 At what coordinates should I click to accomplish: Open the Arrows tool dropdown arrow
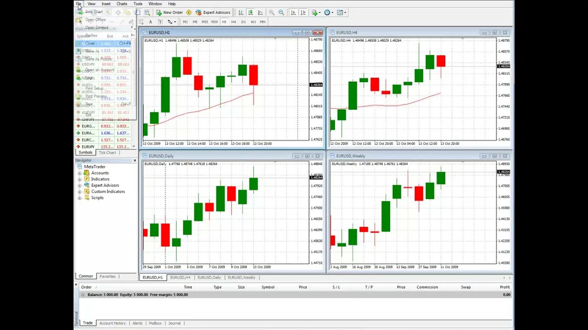[x=175, y=22]
